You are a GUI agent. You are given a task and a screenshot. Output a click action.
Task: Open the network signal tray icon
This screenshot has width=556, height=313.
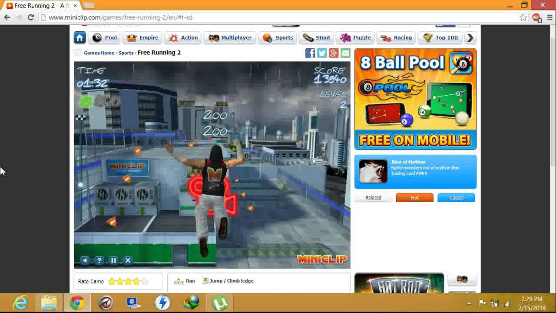coord(506,303)
